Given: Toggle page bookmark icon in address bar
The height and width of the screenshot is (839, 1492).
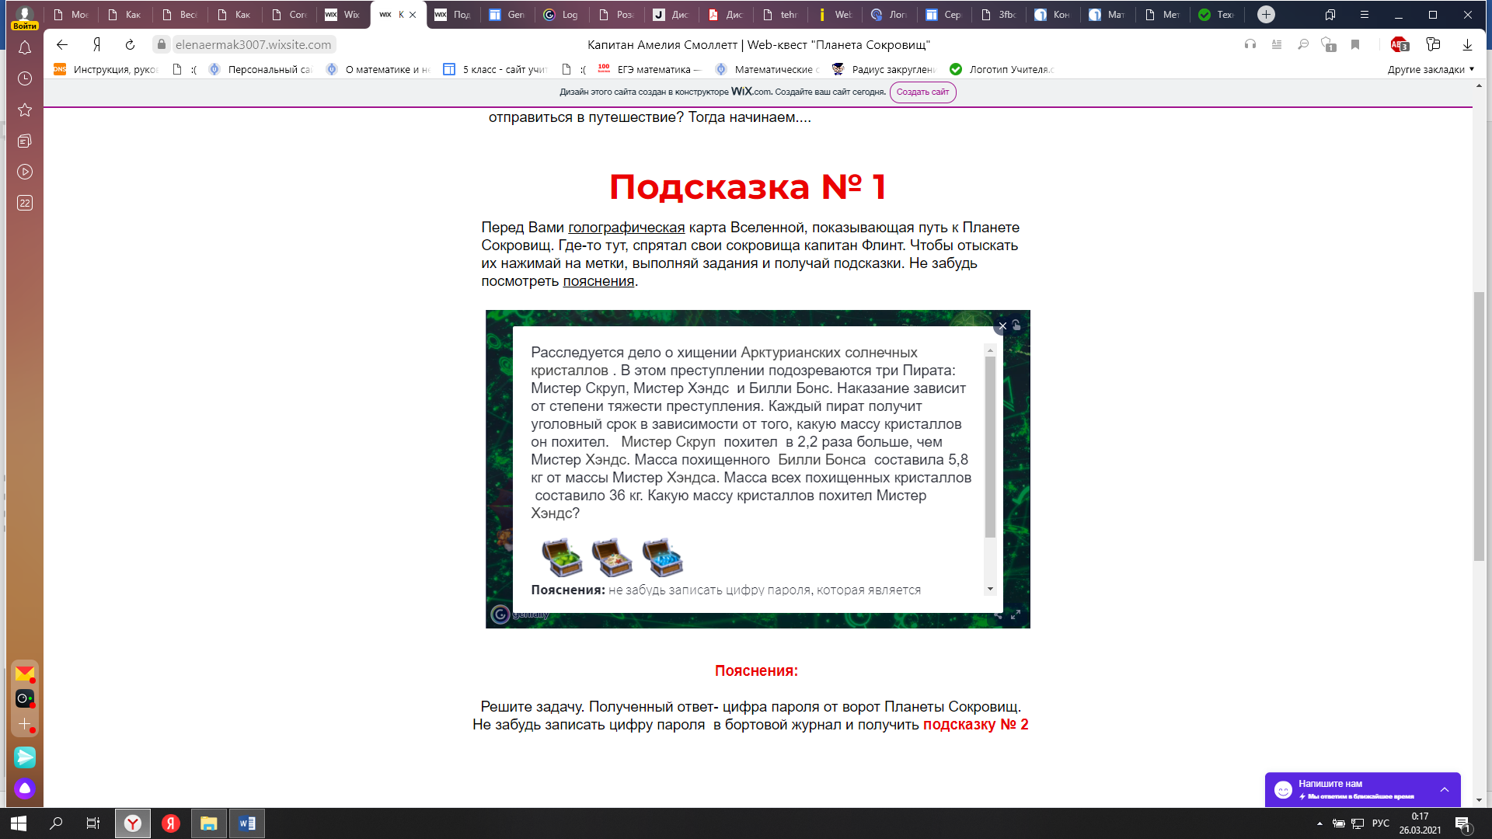Looking at the screenshot, I should tap(1355, 45).
